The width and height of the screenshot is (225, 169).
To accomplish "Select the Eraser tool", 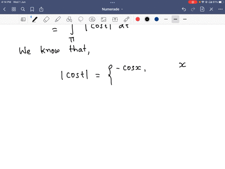I will [x=46, y=19].
